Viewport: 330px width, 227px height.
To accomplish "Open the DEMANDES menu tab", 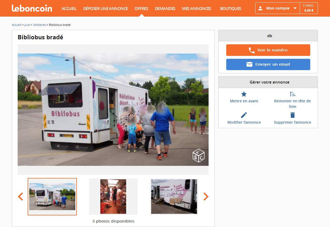I will [165, 8].
